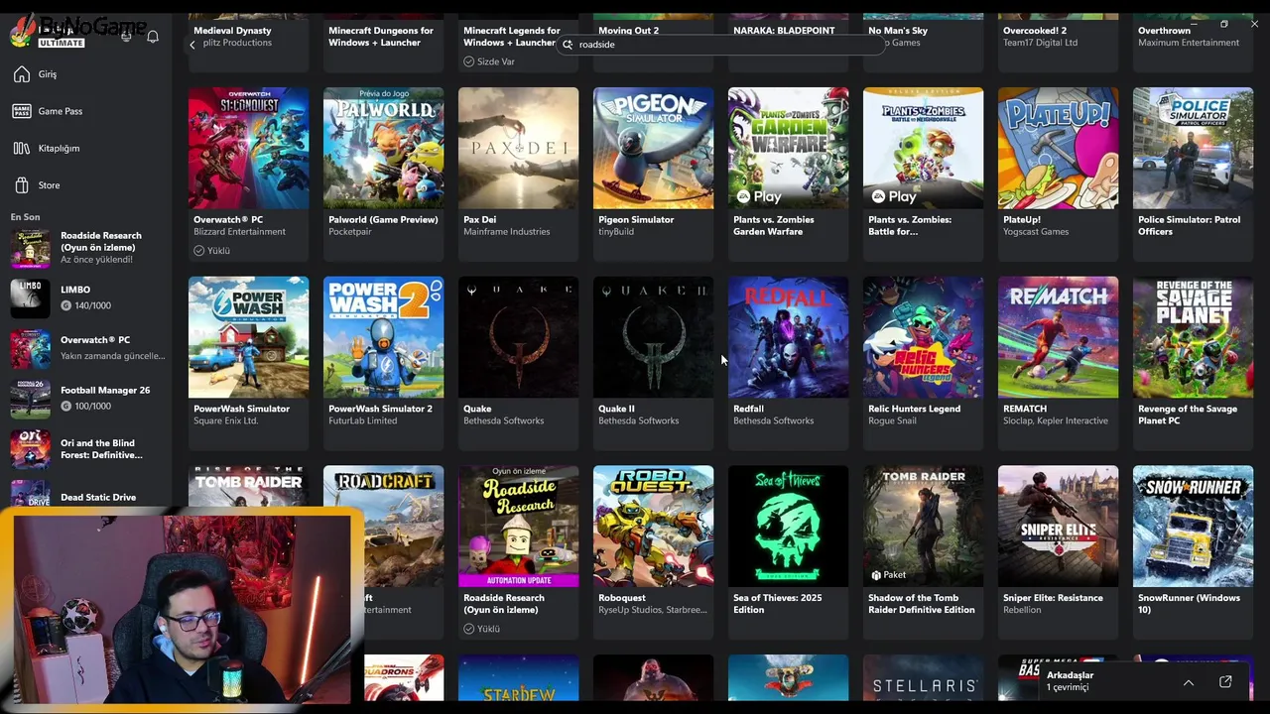This screenshot has height=714, width=1270.
Task: Open Revenge of the Savage Planet cover
Action: pos(1193,337)
